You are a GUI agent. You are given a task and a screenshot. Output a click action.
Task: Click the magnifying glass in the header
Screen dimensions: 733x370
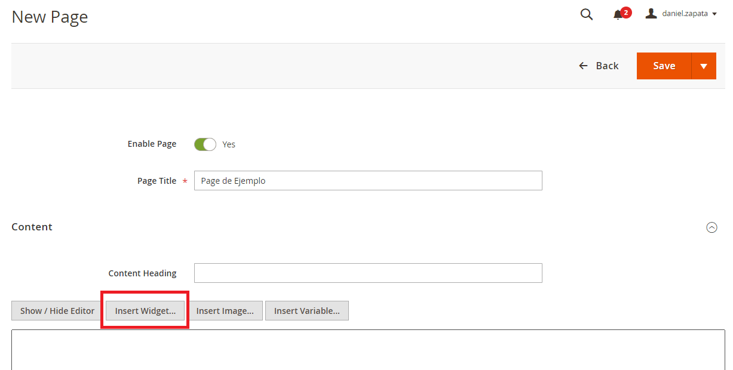pos(586,14)
